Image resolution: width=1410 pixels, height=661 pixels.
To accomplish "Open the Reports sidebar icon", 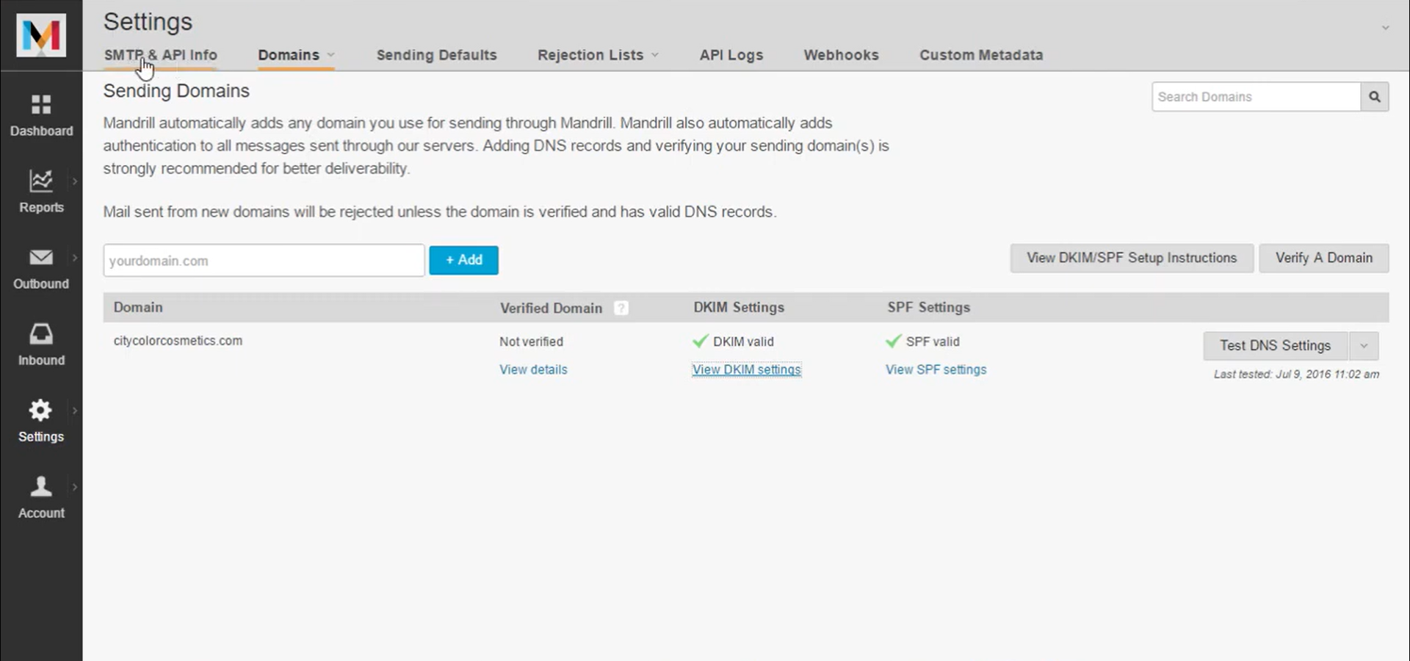I will pyautogui.click(x=41, y=181).
